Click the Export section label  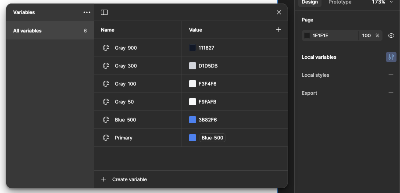[x=309, y=93]
